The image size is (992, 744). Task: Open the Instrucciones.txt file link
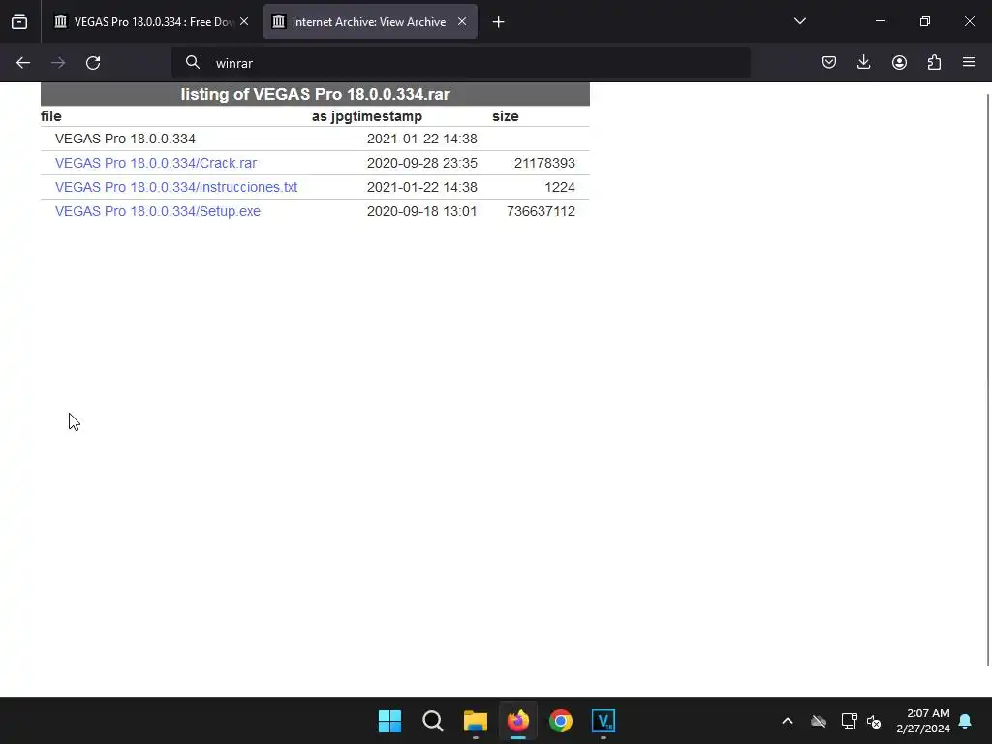point(176,187)
